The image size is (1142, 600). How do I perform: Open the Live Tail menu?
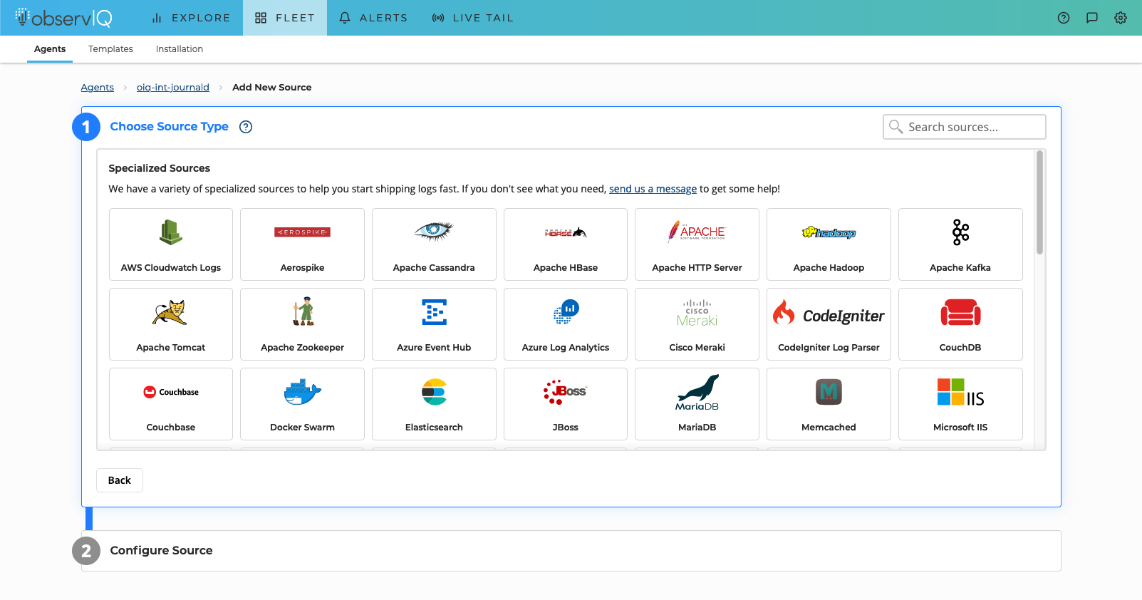472,18
